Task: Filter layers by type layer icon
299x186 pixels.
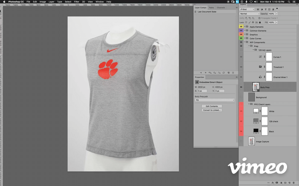Action: coord(265,9)
